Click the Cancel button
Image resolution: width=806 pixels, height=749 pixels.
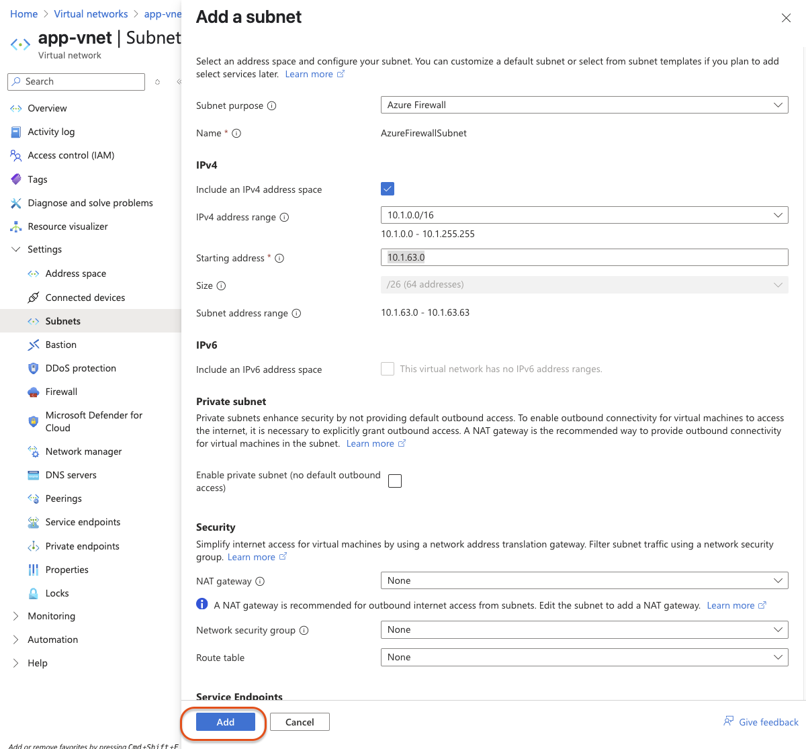click(300, 721)
